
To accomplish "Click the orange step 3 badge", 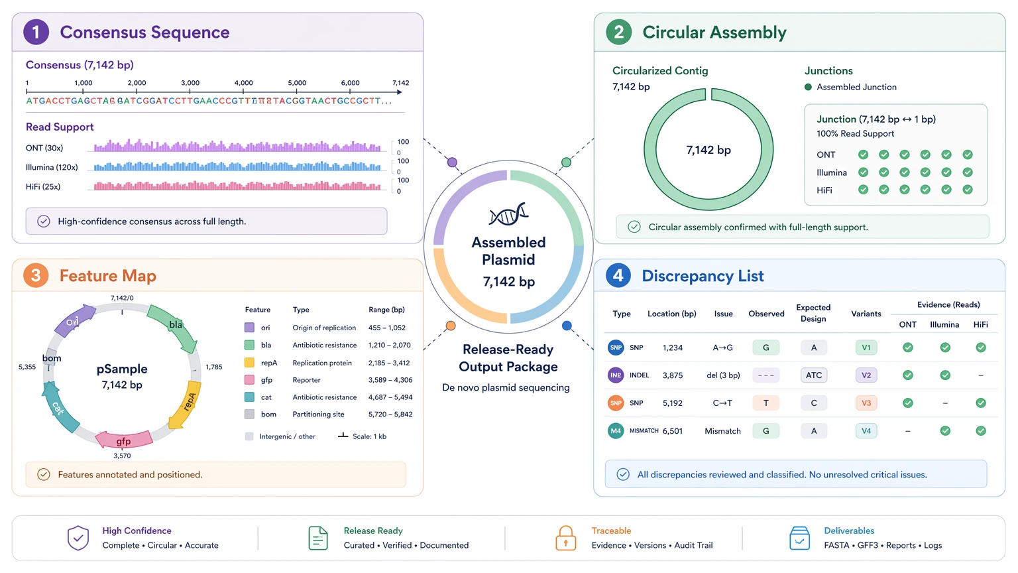I will (x=36, y=275).
